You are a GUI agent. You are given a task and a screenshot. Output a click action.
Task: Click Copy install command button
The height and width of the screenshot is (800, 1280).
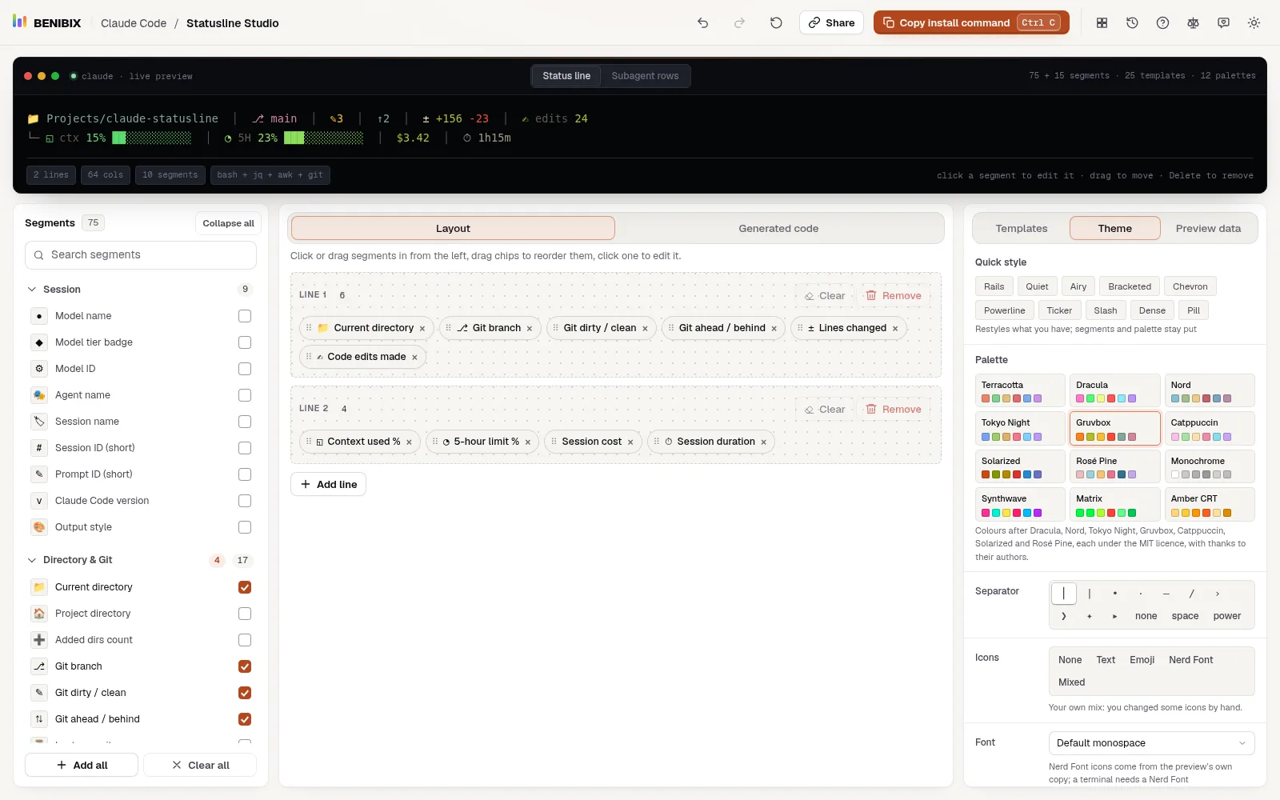(x=971, y=22)
